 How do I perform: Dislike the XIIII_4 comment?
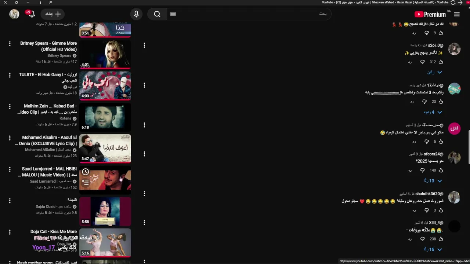pos(422,239)
